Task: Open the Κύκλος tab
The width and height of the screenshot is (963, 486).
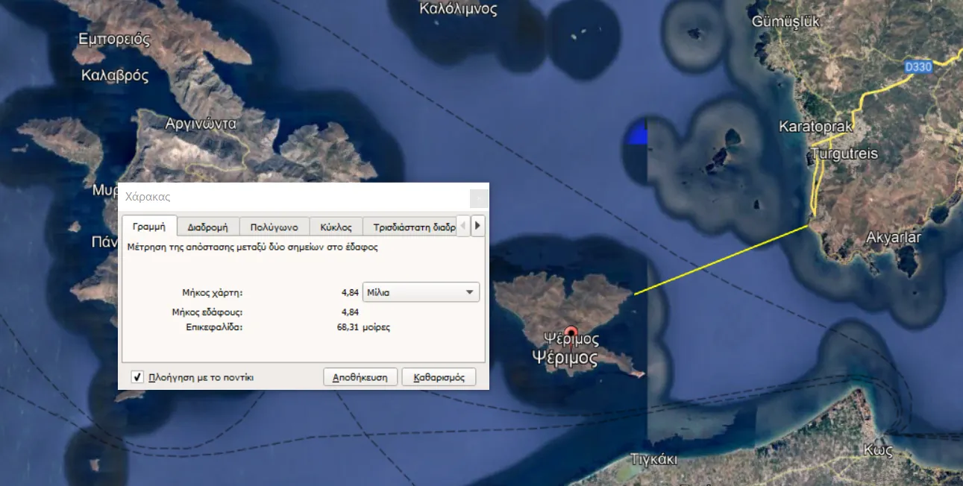Action: pos(336,227)
